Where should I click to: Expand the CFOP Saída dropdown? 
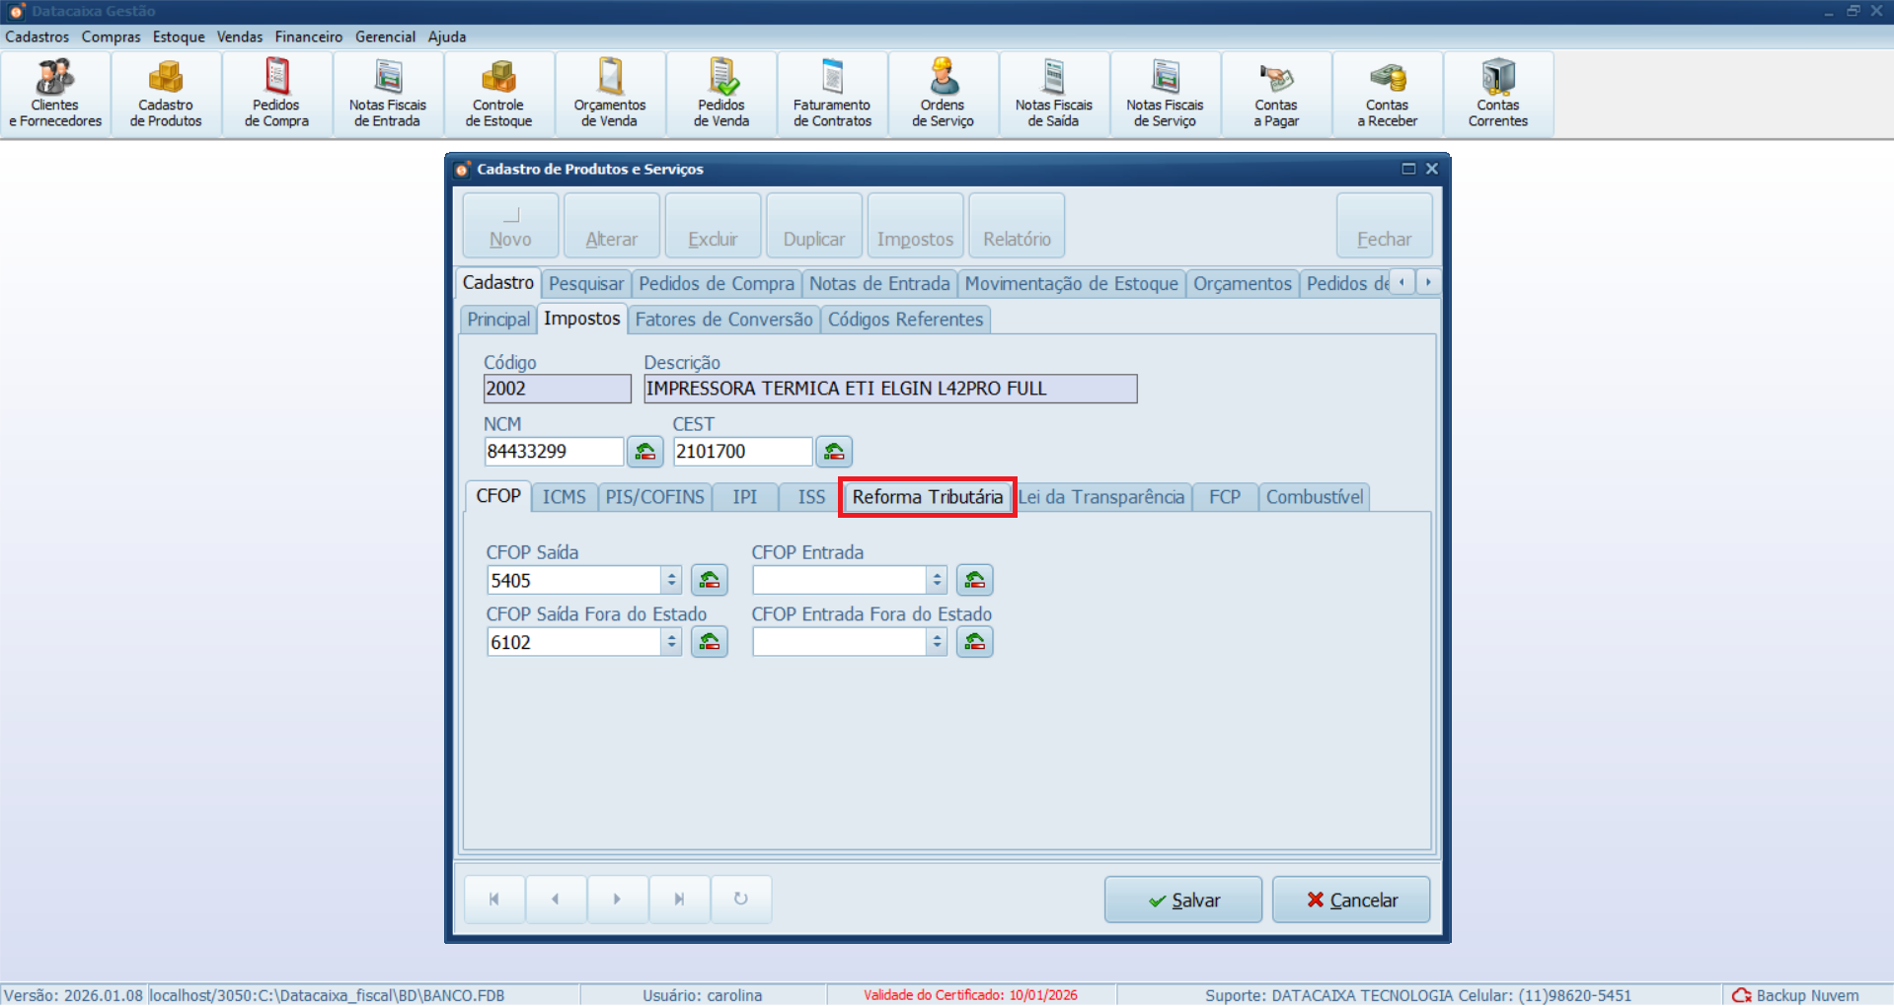point(672,581)
